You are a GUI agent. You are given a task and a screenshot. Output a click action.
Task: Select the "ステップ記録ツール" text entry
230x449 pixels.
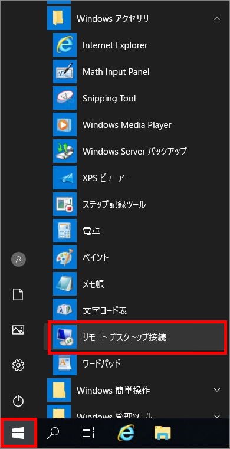tap(114, 205)
